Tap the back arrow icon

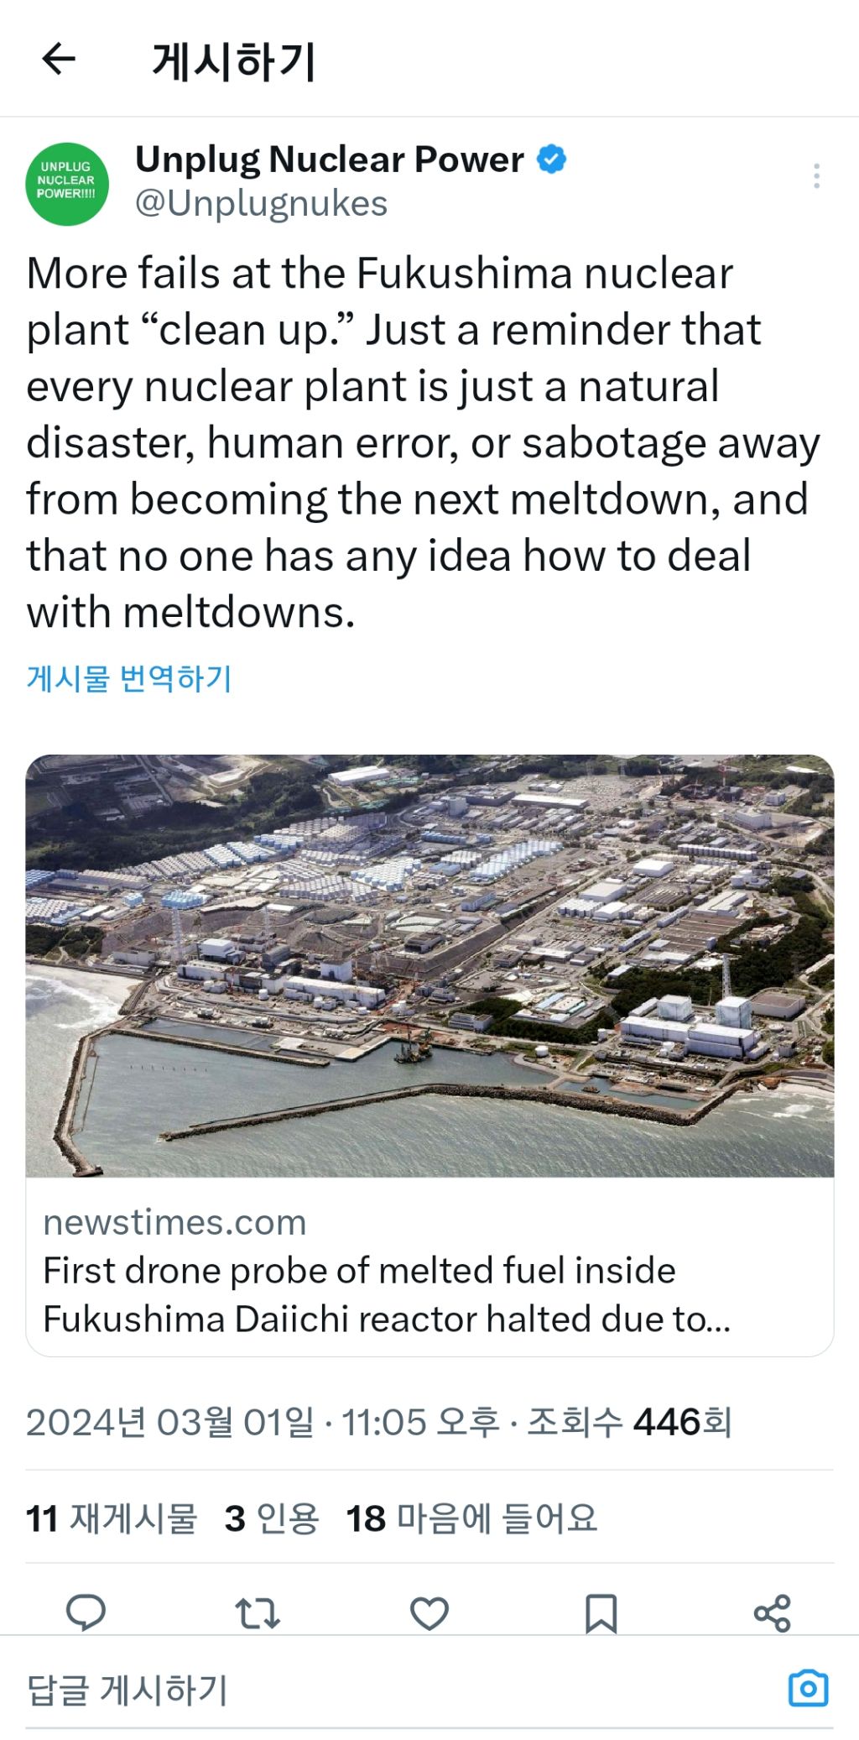[x=59, y=60]
